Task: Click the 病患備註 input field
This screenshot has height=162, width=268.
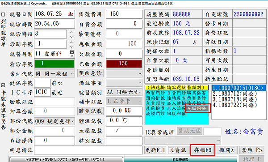Action: click(x=88, y=150)
